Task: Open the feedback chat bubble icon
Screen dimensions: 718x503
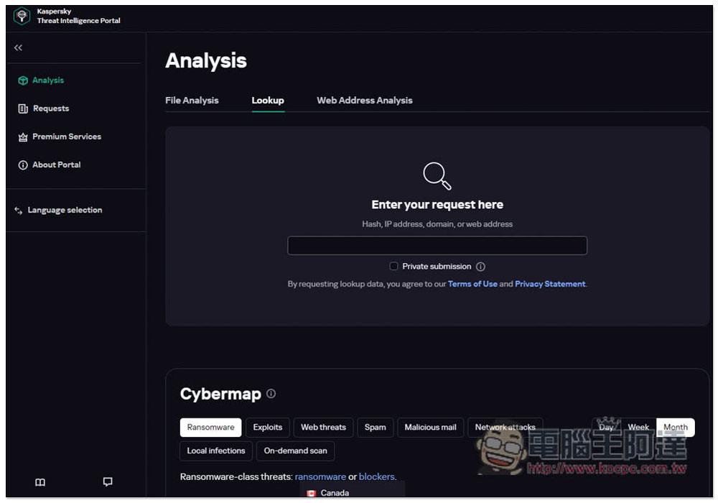Action: 108,481
